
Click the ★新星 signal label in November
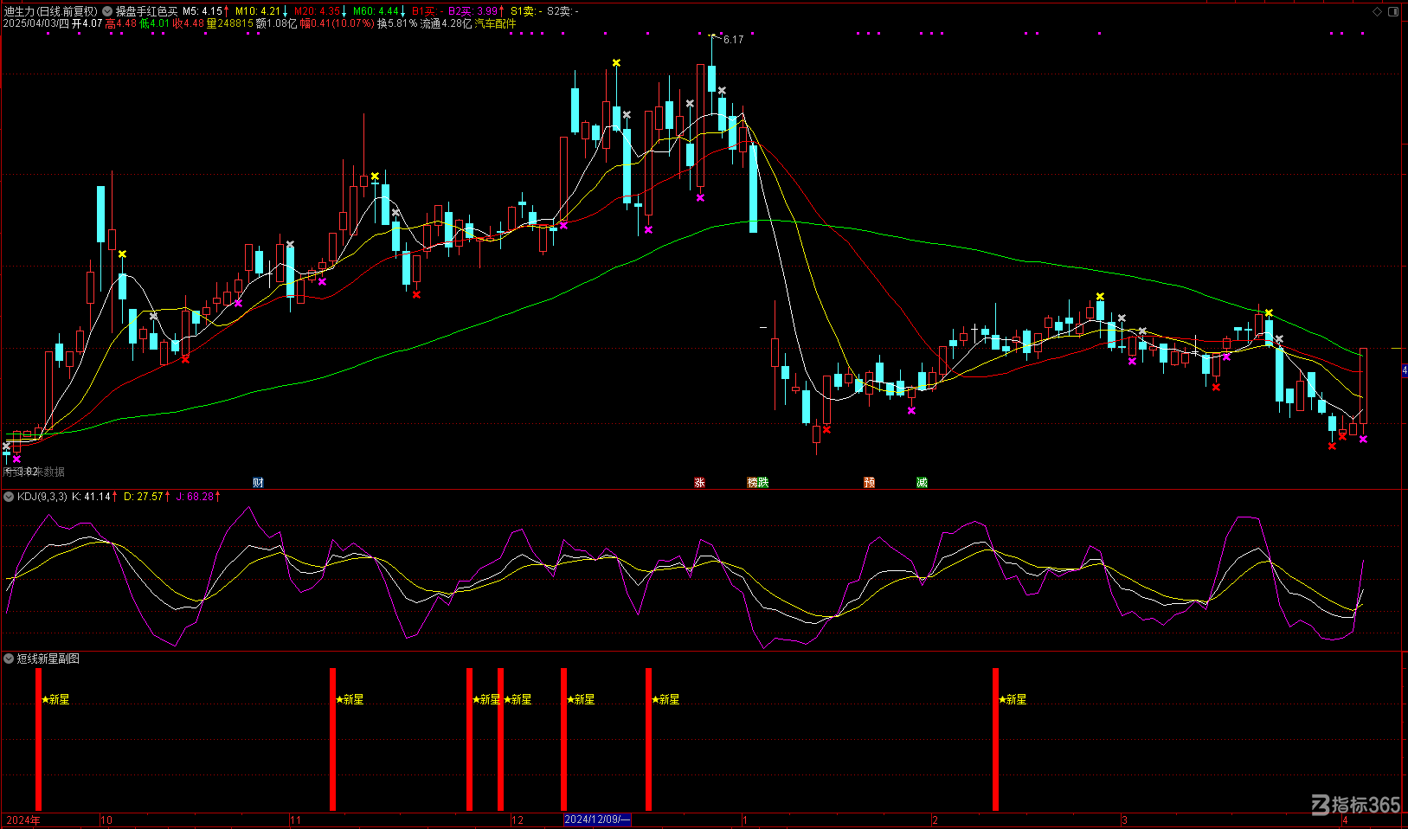(x=350, y=699)
